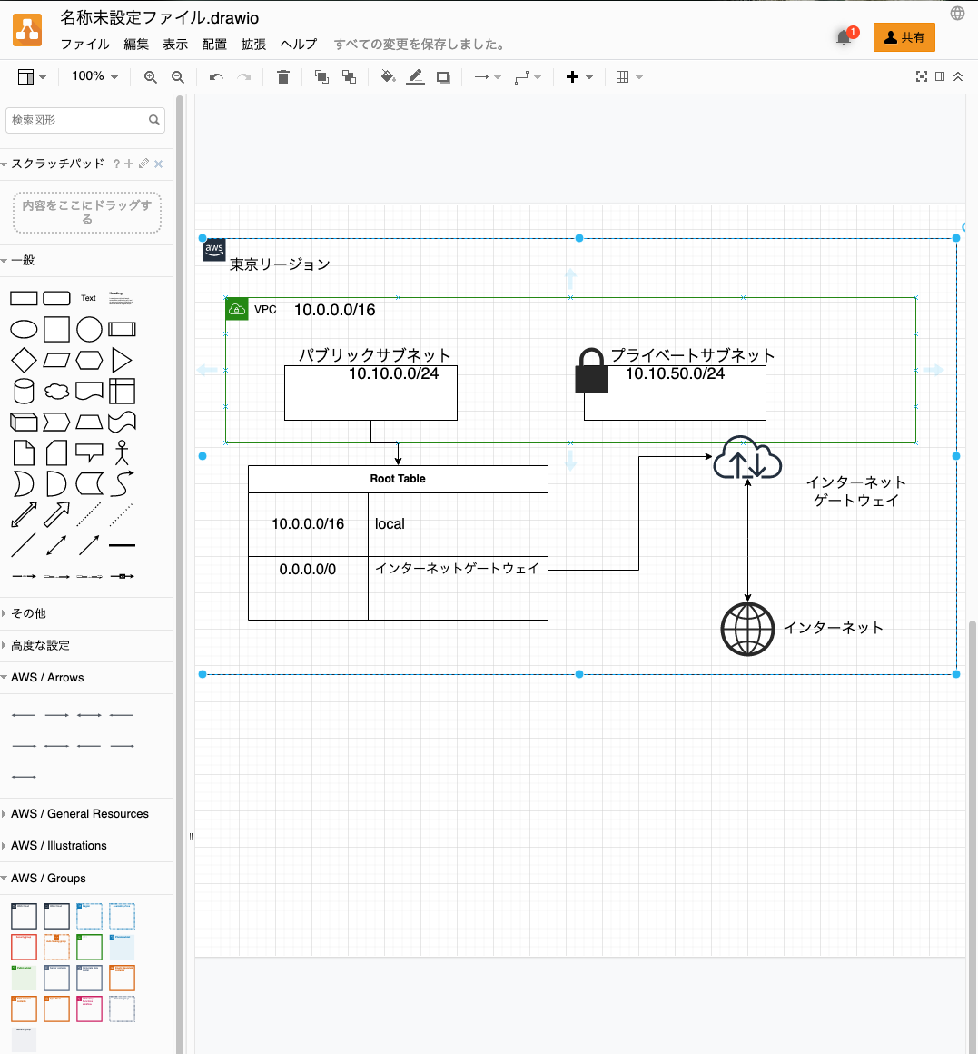Screen dimensions: 978x1054
Task: Toggle the Format panel visibility icon
Action: [939, 76]
